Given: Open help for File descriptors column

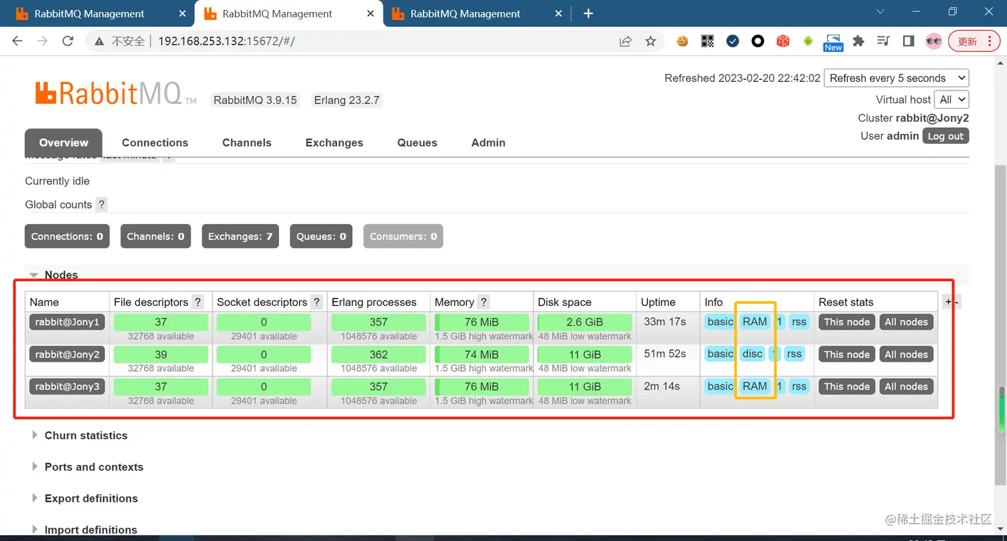Looking at the screenshot, I should pyautogui.click(x=198, y=302).
